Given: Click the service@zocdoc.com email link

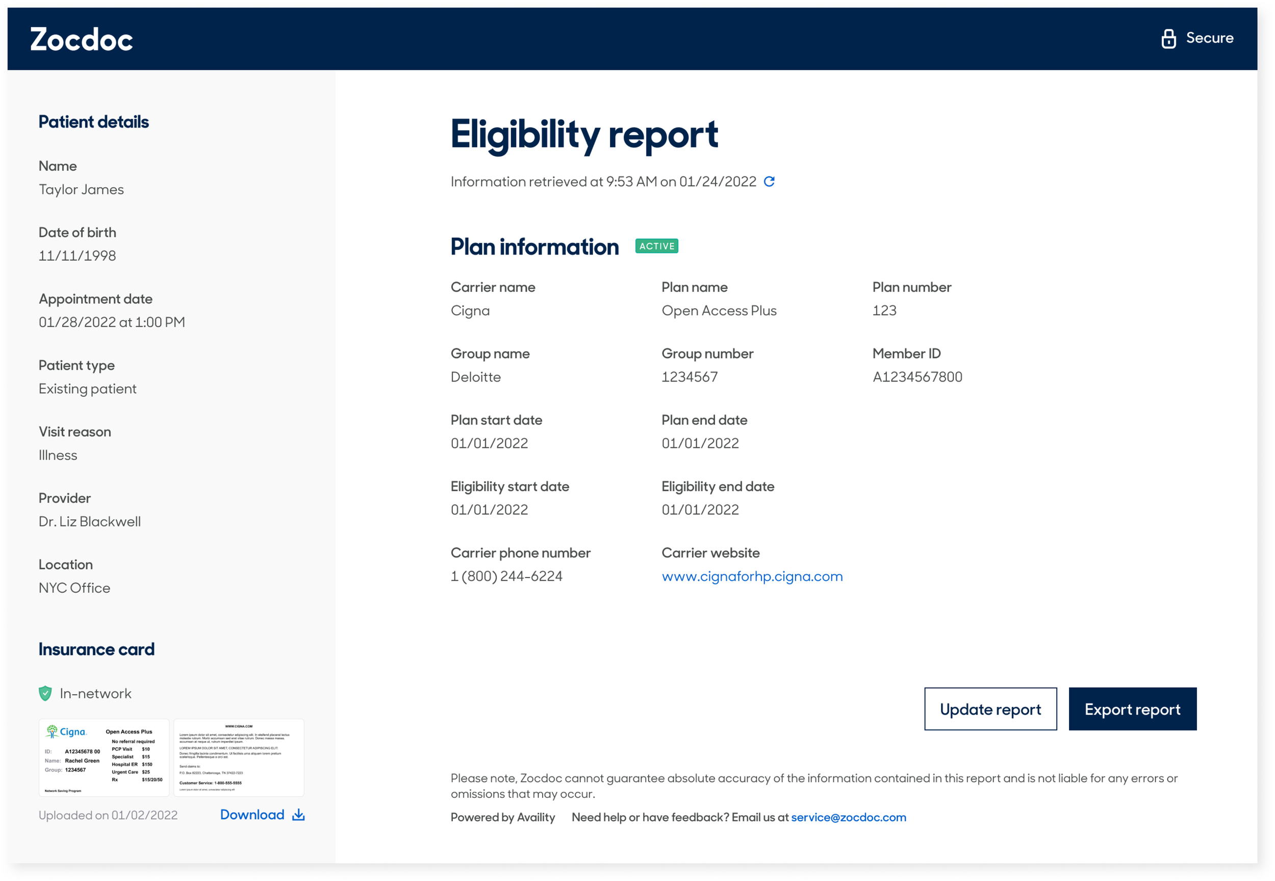Looking at the screenshot, I should pos(849,817).
